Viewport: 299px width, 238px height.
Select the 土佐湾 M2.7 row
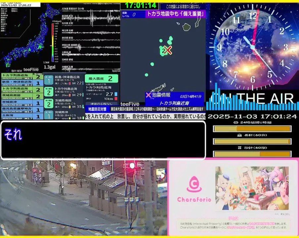pyautogui.click(x=22, y=116)
